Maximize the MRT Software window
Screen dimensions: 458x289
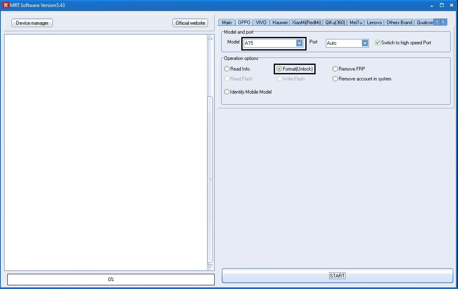tap(442, 5)
